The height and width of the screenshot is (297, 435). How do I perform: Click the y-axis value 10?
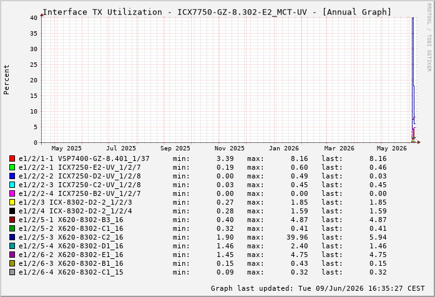point(34,112)
